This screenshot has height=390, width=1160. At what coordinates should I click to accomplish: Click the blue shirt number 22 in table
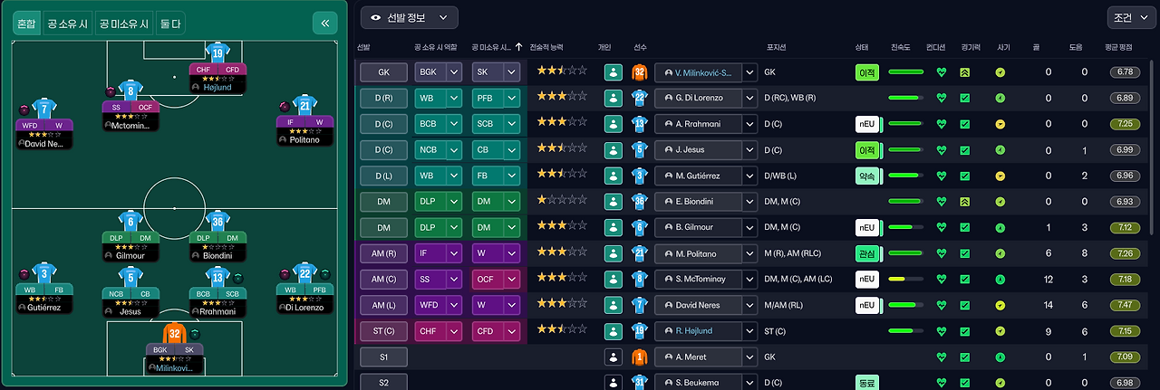tap(640, 98)
